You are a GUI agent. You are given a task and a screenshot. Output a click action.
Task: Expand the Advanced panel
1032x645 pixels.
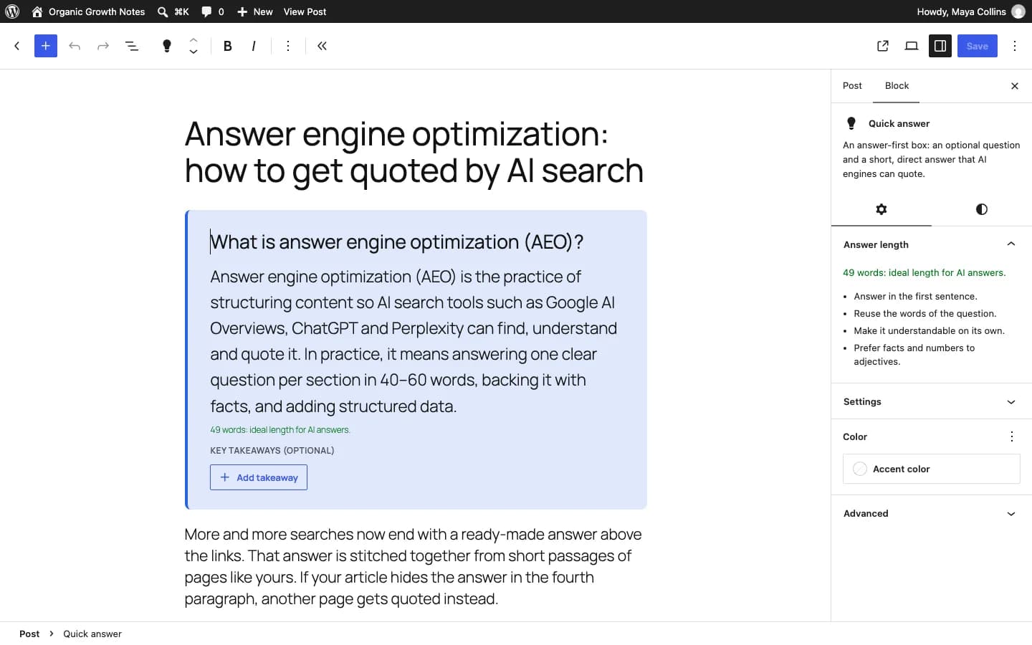point(932,513)
